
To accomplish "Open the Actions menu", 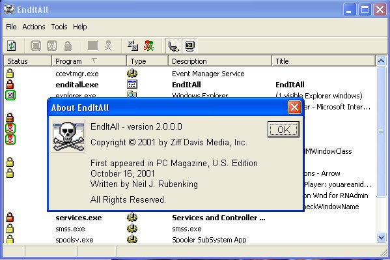I will coord(34,27).
